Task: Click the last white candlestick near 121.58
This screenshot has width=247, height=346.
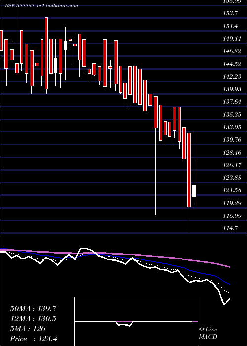Action: 194,191
